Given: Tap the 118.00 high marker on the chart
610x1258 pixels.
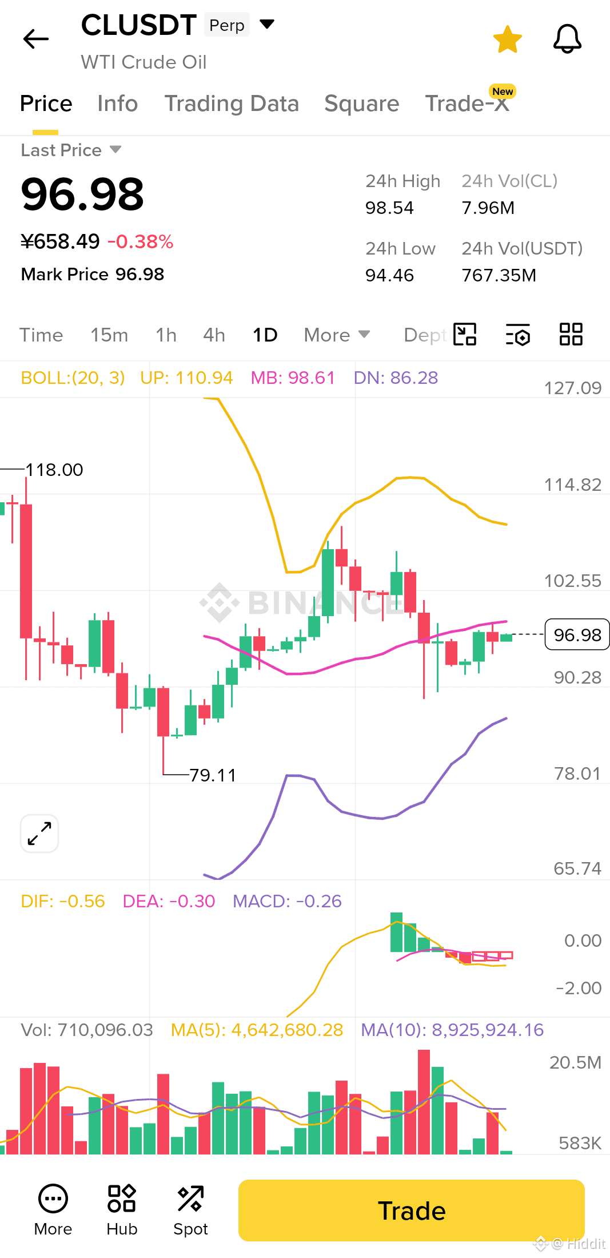Looking at the screenshot, I should point(54,470).
